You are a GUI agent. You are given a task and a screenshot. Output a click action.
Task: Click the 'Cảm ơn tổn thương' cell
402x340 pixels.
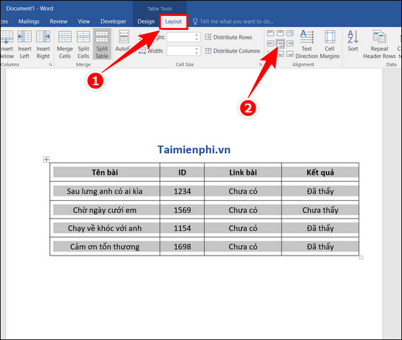(x=105, y=246)
